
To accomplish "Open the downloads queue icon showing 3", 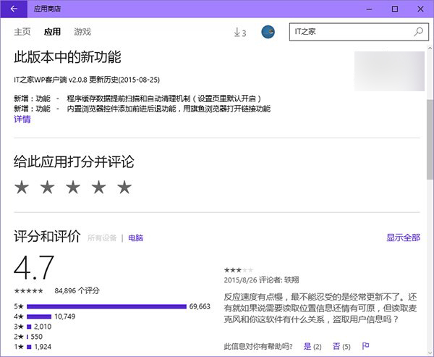I will pos(240,33).
